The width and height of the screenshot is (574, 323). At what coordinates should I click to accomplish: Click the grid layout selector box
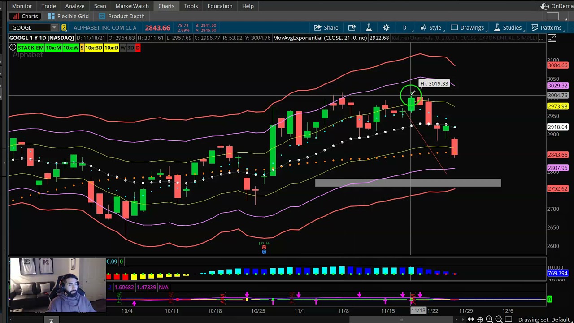(x=552, y=17)
